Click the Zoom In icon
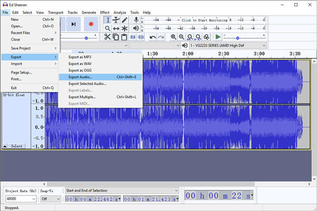 [x=173, y=37]
